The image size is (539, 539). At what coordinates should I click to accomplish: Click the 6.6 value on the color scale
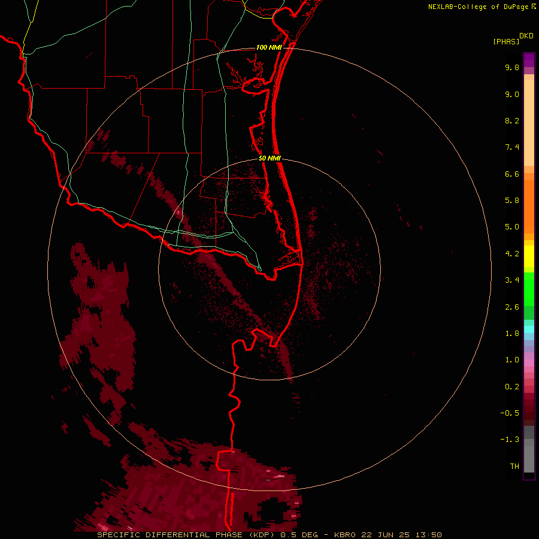[x=512, y=174]
